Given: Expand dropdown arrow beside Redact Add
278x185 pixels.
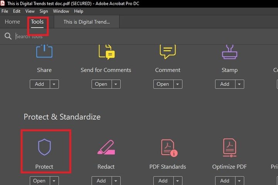Looking at the screenshot, I should pyautogui.click(x=116, y=181).
